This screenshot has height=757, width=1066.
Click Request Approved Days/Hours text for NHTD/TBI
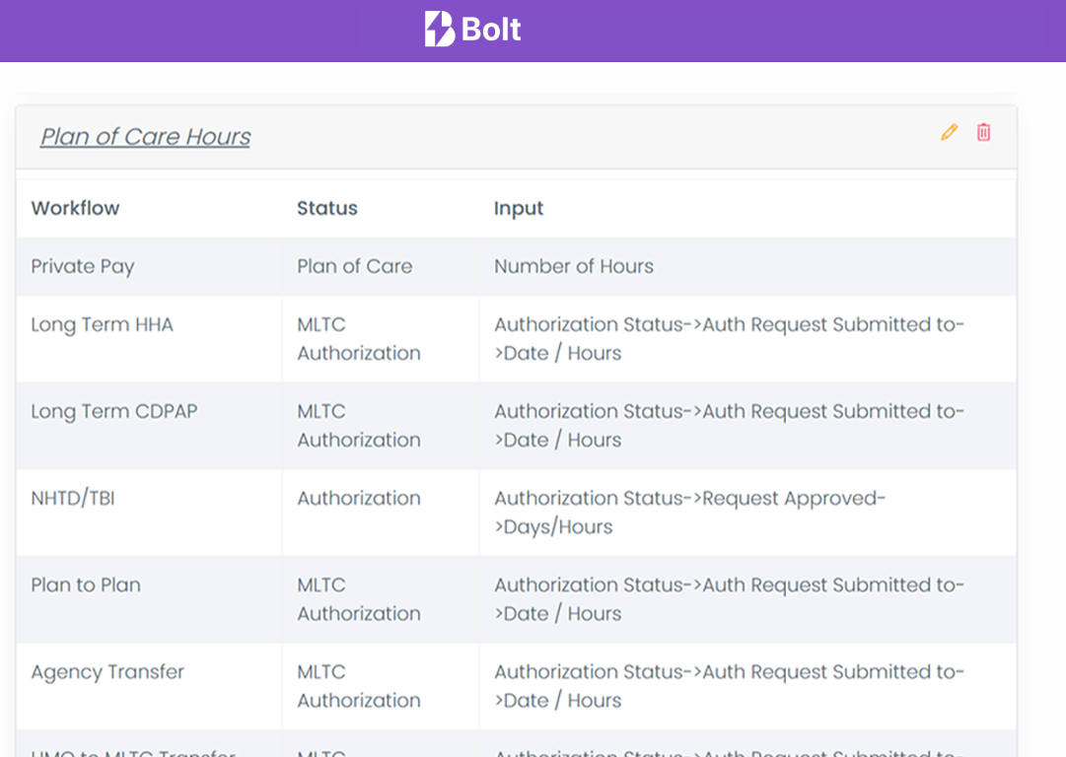coord(690,512)
